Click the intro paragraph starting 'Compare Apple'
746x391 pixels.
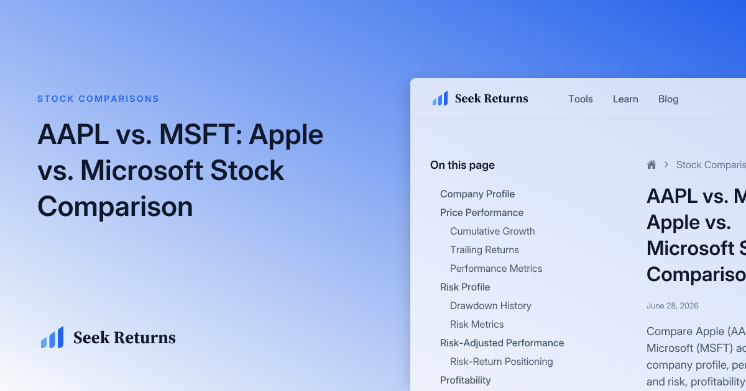696,356
